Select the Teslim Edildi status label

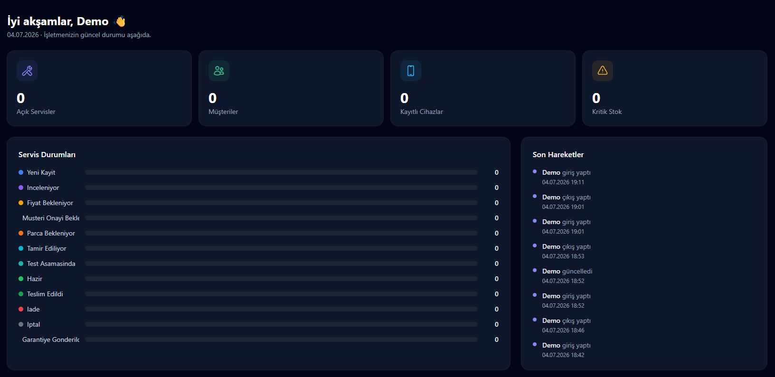pyautogui.click(x=45, y=294)
